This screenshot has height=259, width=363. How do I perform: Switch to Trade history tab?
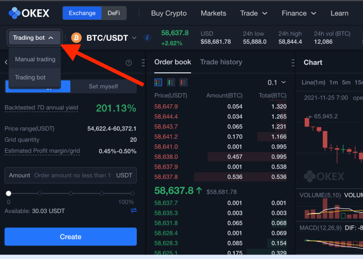click(x=221, y=62)
